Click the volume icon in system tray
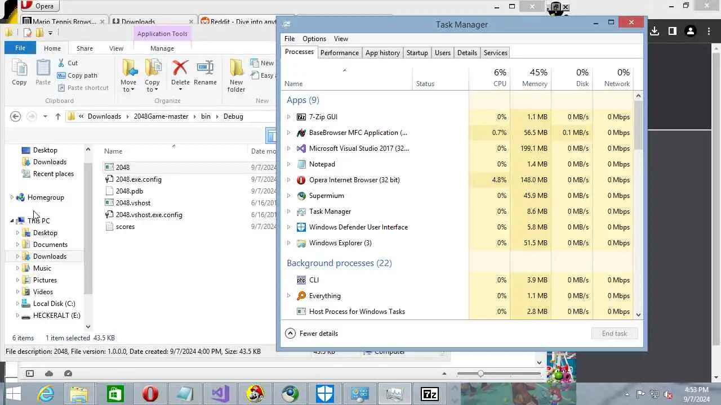This screenshot has width=721, height=405. pos(669,394)
